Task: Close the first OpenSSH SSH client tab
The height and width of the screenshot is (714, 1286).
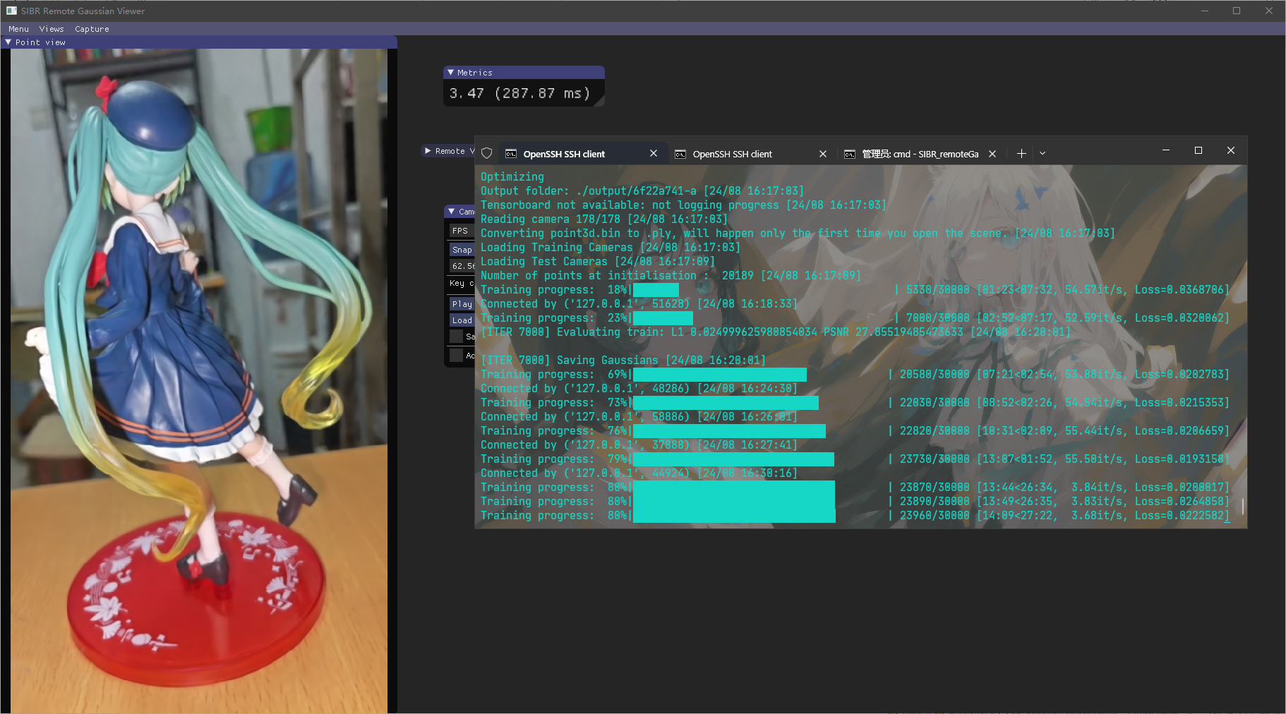Action: [654, 153]
